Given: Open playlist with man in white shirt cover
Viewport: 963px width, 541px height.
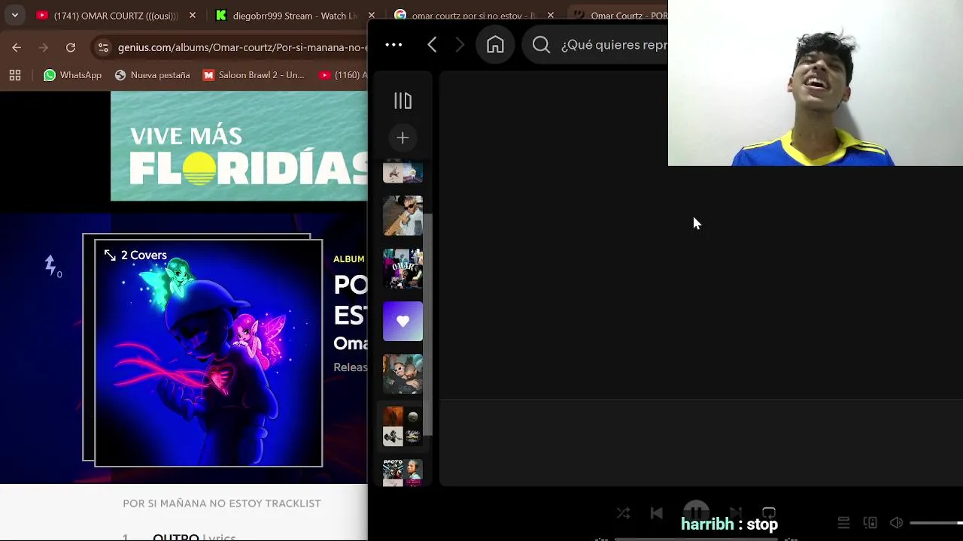Looking at the screenshot, I should (403, 216).
